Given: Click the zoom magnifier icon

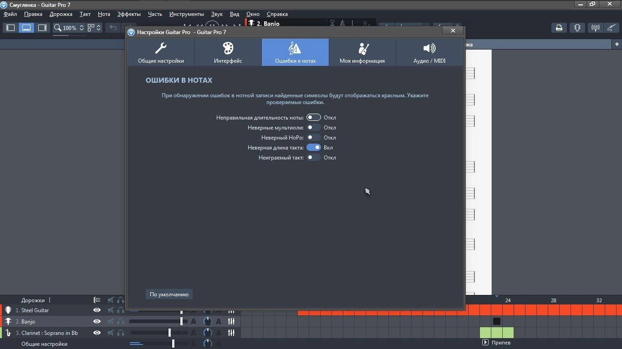Looking at the screenshot, I should [58, 28].
